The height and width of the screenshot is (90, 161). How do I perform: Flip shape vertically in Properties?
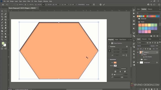126,55
